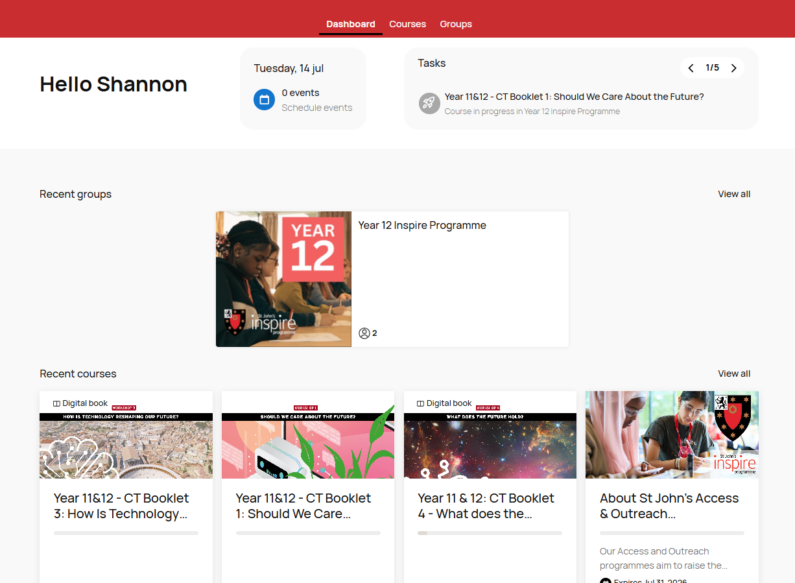The height and width of the screenshot is (583, 795).
Task: Open task Year 11&12 - CT Booklet 1 link
Action: pyautogui.click(x=574, y=97)
